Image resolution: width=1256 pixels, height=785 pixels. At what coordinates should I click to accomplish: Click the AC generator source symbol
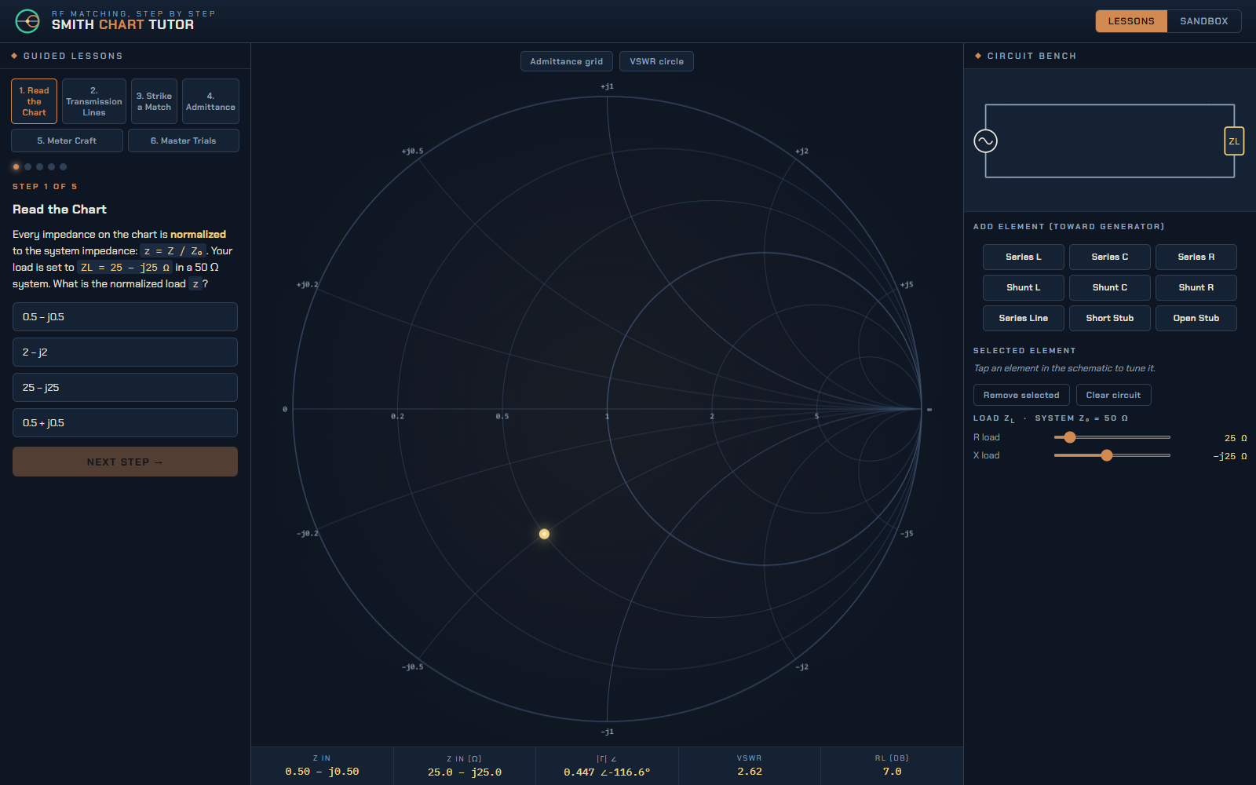985,141
